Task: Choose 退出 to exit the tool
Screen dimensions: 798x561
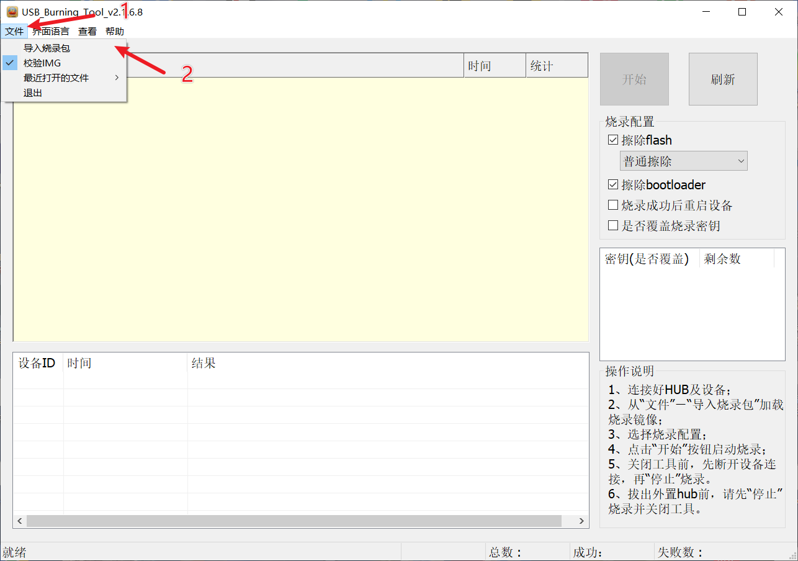Action: pyautogui.click(x=65, y=92)
